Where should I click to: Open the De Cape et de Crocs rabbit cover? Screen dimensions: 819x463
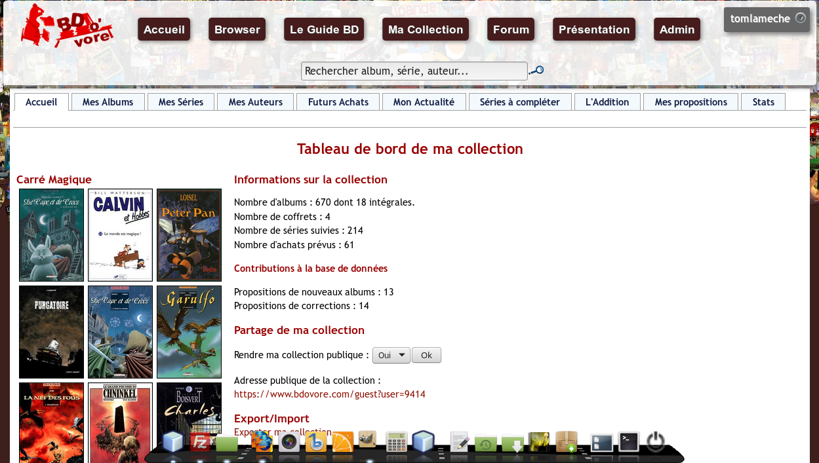tap(51, 235)
